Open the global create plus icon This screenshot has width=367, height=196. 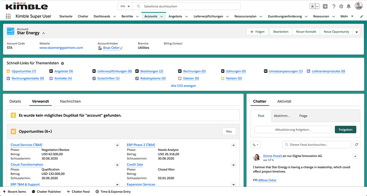point(325,6)
